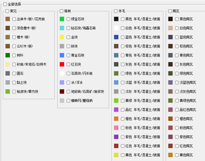
Task: Check 粉色 羊毛/混凝土/玻璃 option
Action: (123, 128)
